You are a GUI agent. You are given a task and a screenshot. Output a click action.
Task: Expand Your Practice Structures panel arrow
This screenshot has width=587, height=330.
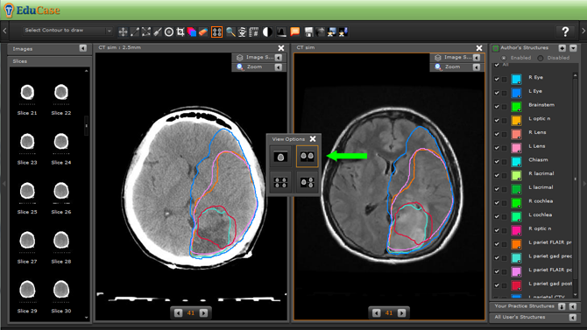573,306
